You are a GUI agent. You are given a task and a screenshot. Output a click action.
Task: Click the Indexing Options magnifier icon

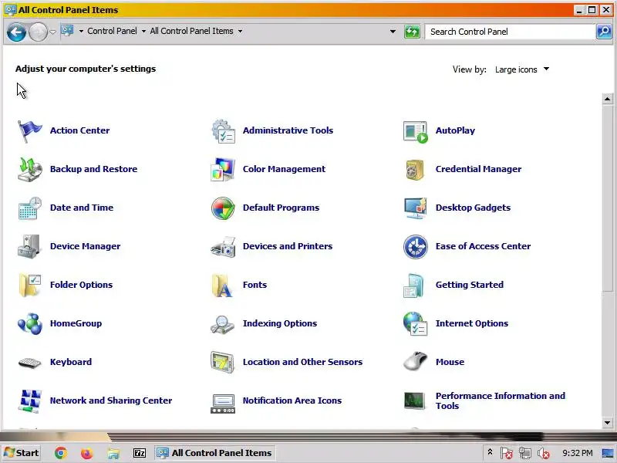point(223,324)
